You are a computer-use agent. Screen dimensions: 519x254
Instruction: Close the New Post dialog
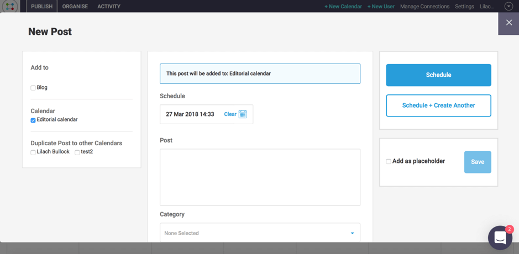click(508, 23)
